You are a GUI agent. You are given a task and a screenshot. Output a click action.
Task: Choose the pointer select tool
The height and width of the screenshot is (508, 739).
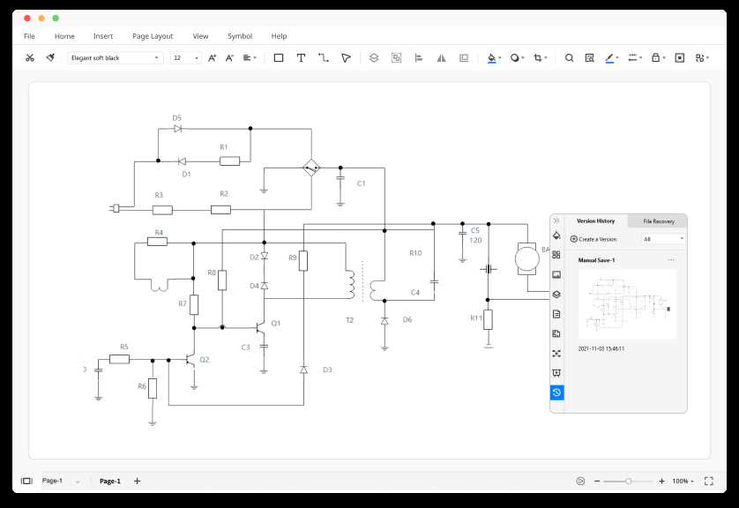[346, 58]
